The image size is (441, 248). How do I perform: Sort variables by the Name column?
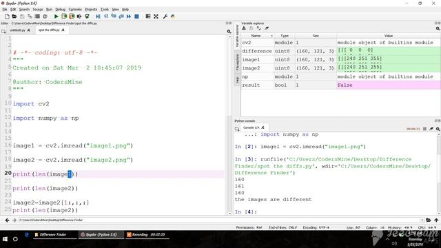257,36
